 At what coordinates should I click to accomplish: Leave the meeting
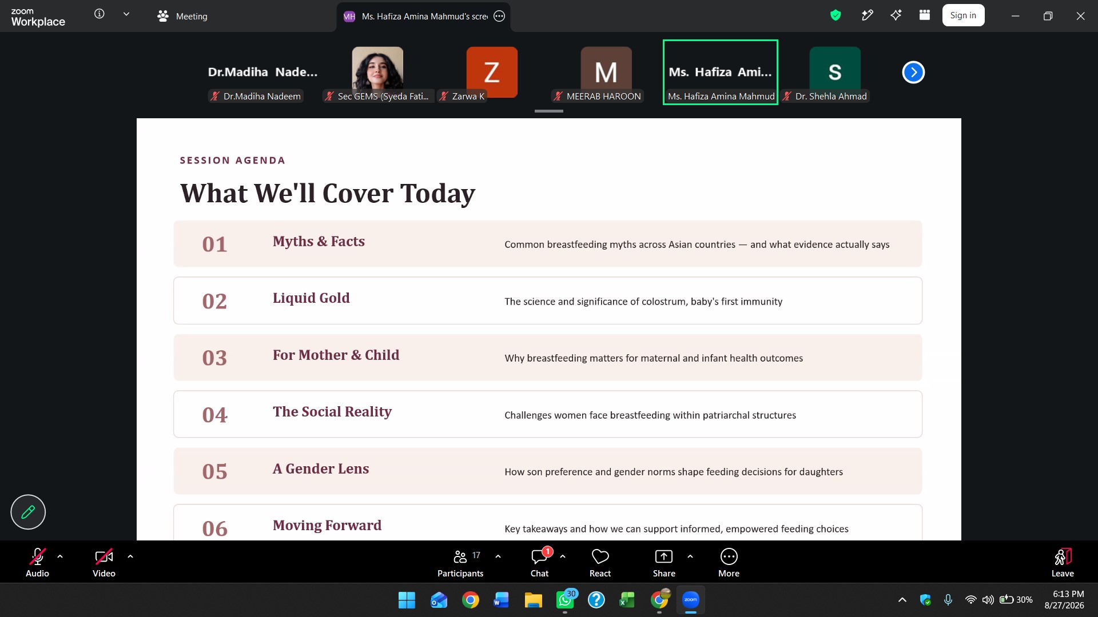point(1063,563)
